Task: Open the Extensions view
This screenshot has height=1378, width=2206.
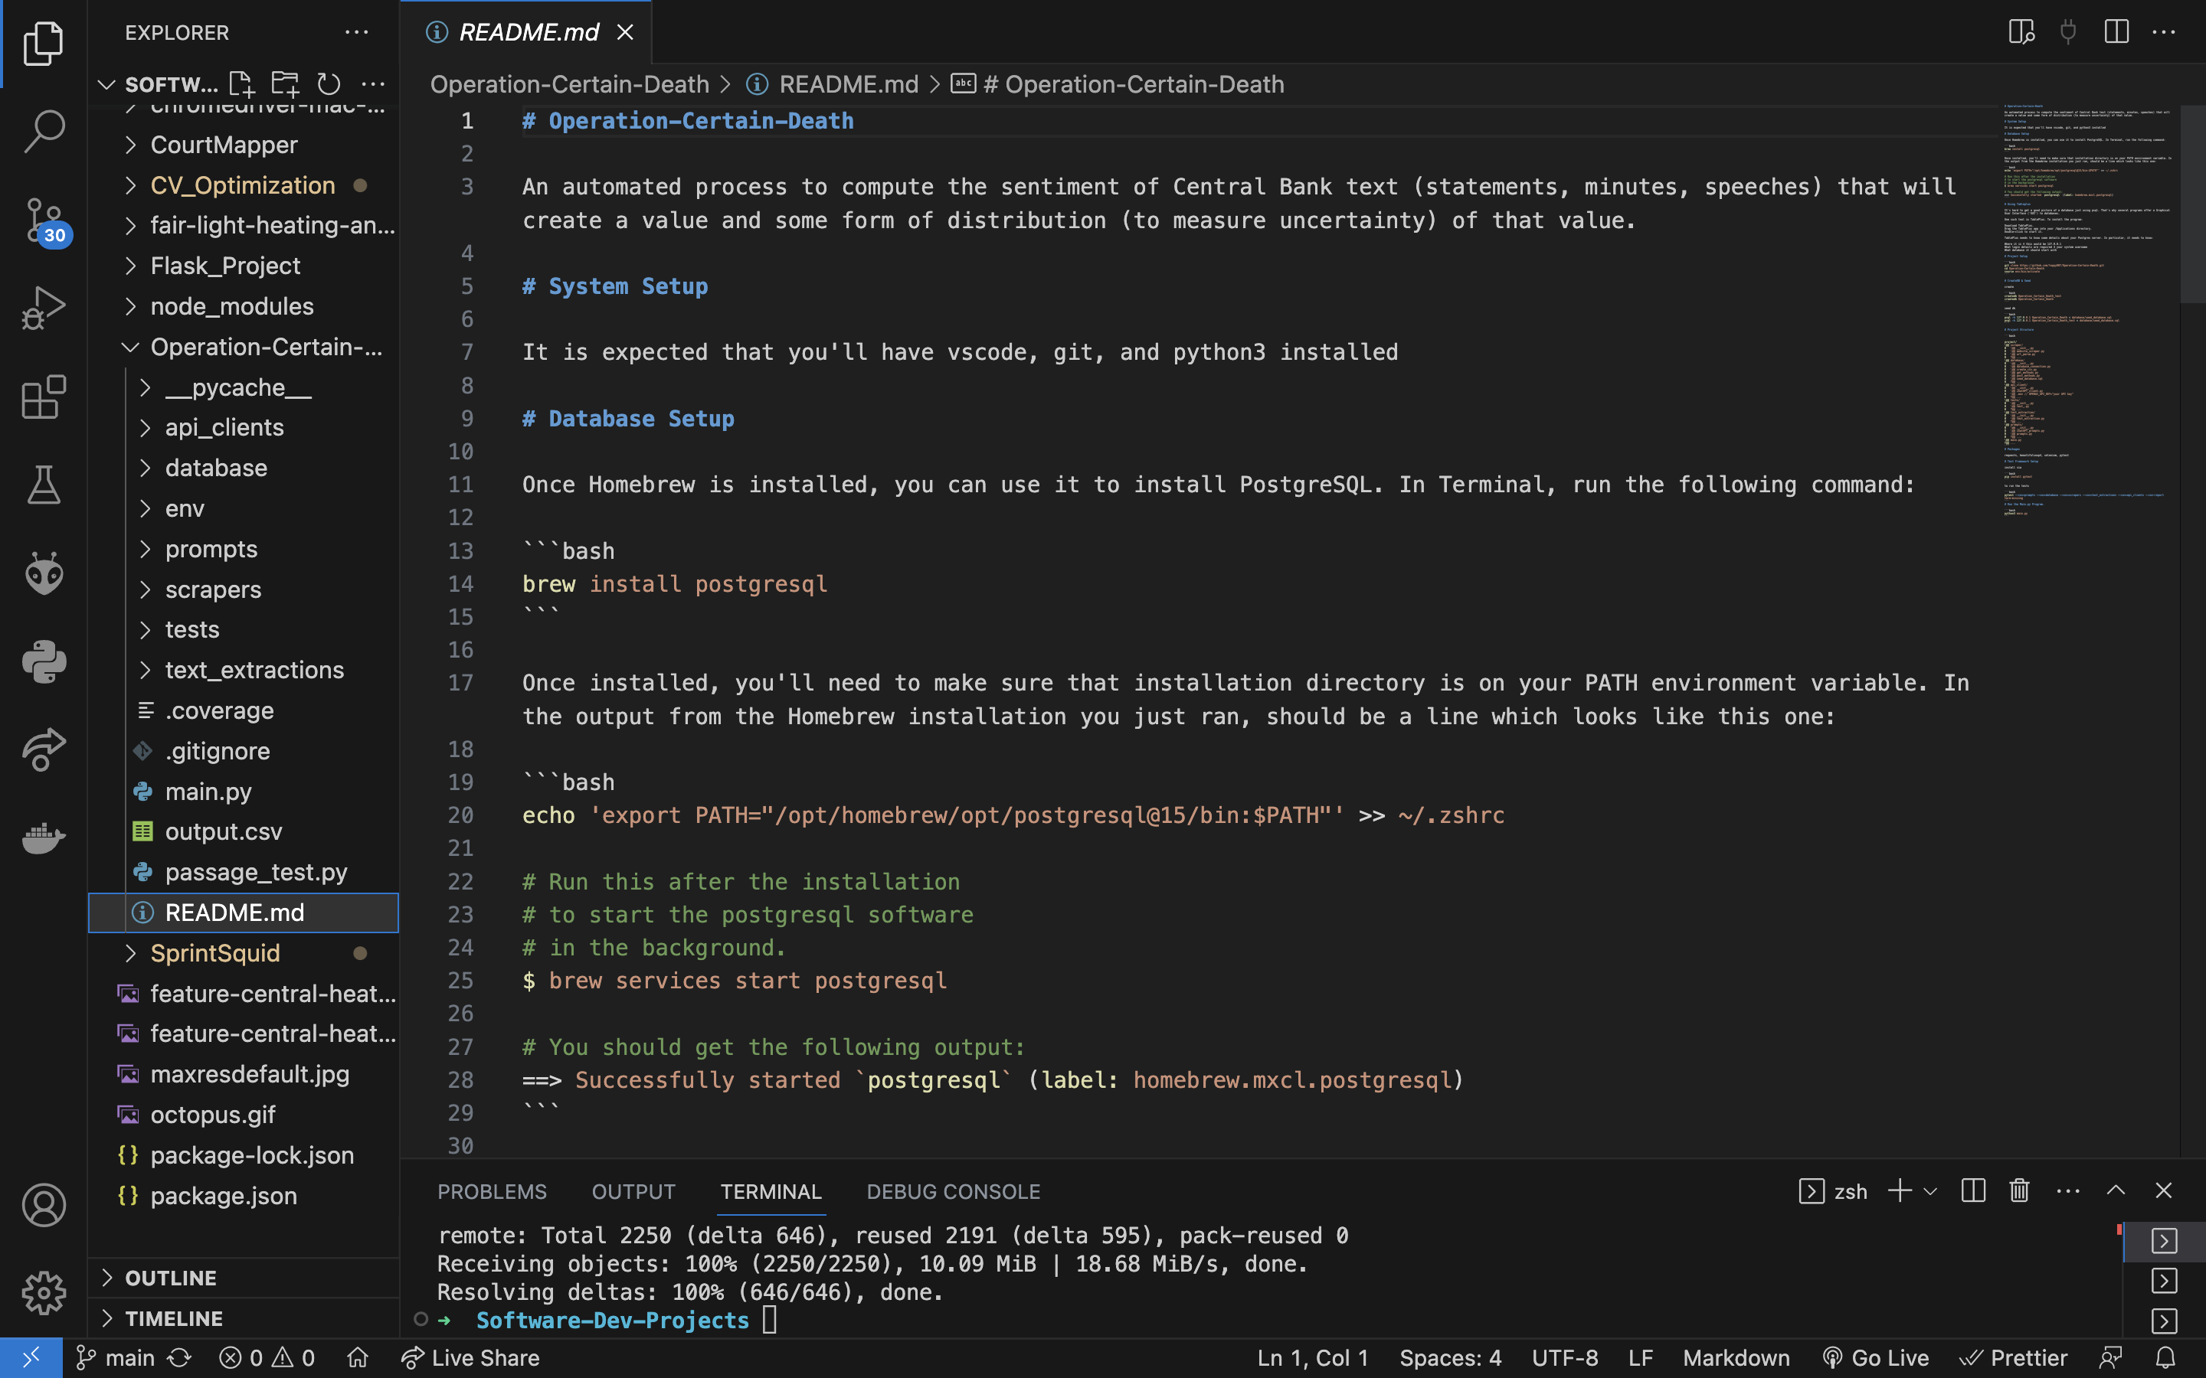Action: 43,397
